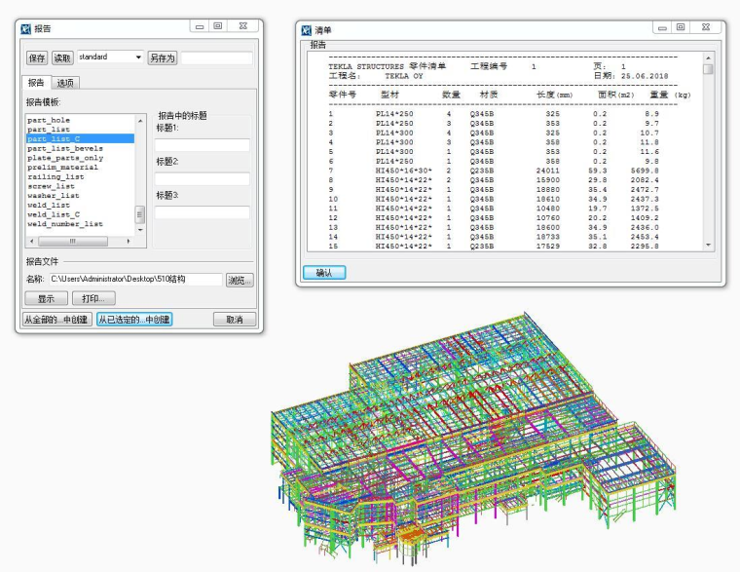Click 从全部的...中创建 button
Image resolution: width=740 pixels, height=572 pixels.
point(56,320)
